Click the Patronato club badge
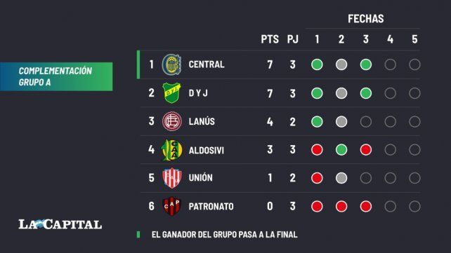This screenshot has width=451, height=253. 171,206
